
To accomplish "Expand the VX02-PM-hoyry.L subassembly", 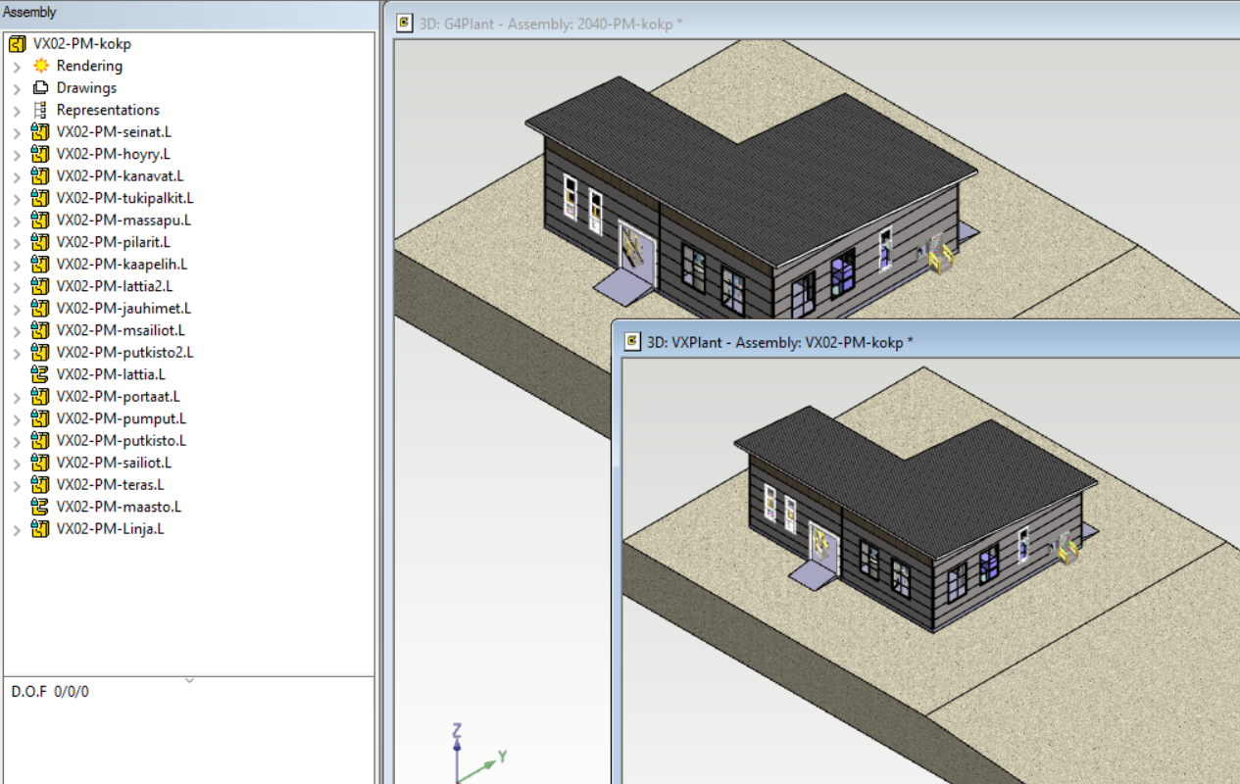I will [x=17, y=155].
